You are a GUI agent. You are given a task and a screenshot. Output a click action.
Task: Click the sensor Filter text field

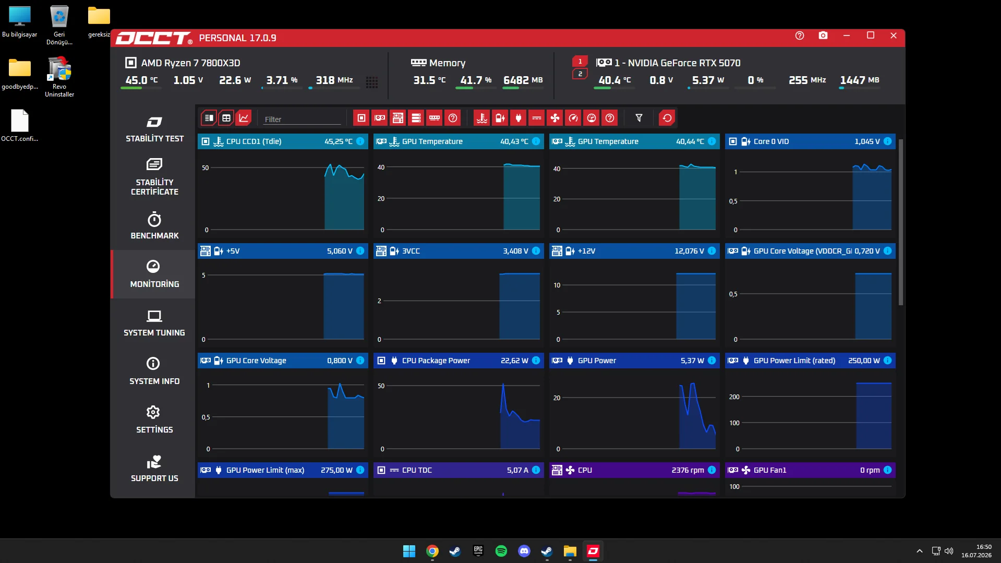coord(303,119)
